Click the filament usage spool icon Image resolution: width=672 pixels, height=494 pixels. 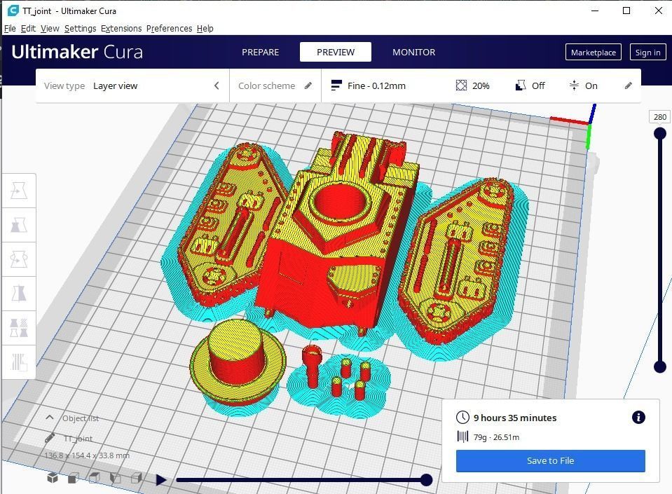(463, 437)
